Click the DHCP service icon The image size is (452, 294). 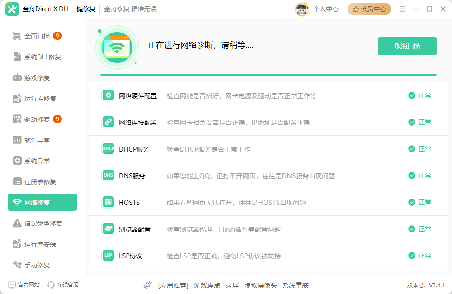tap(108, 149)
